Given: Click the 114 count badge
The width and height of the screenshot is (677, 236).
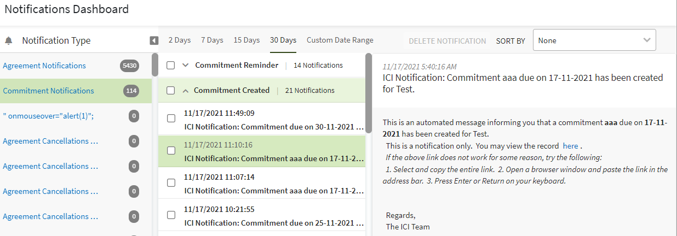Looking at the screenshot, I should pyautogui.click(x=131, y=91).
